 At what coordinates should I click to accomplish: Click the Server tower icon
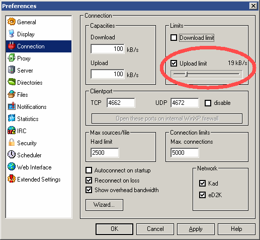tap(12, 70)
